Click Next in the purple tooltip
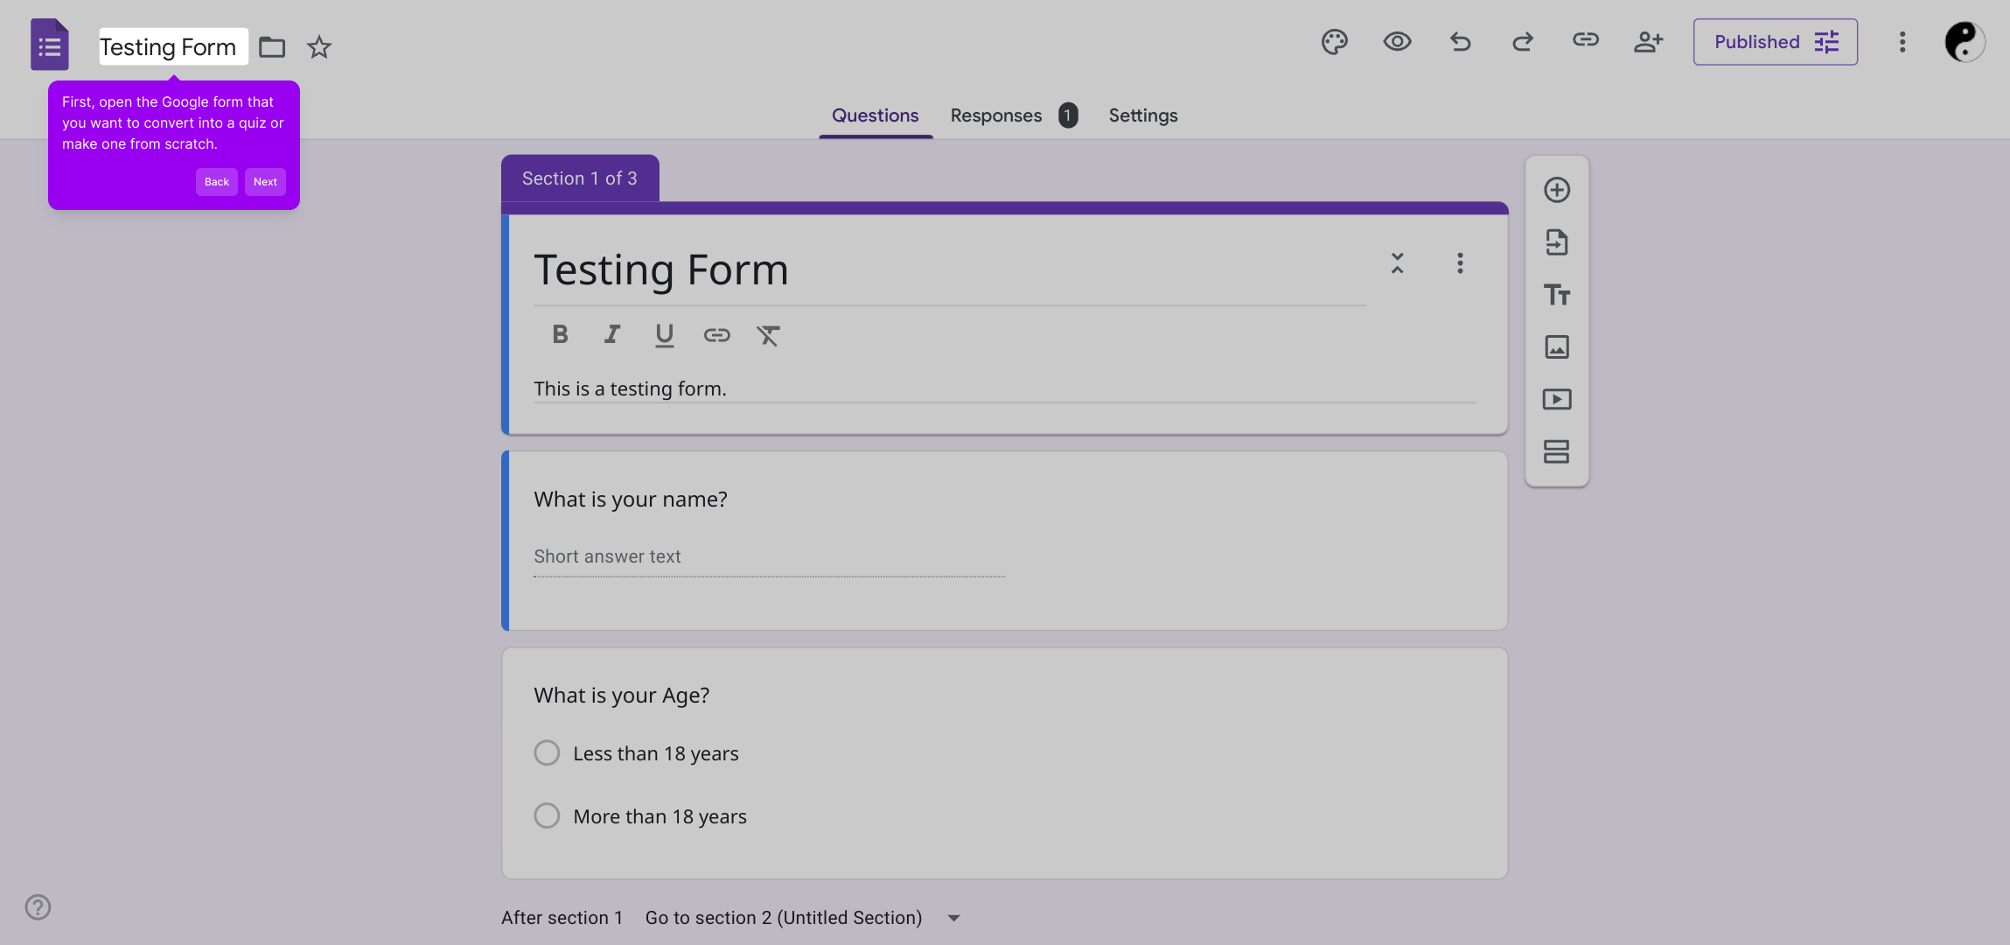This screenshot has height=945, width=2010. pos(265,182)
